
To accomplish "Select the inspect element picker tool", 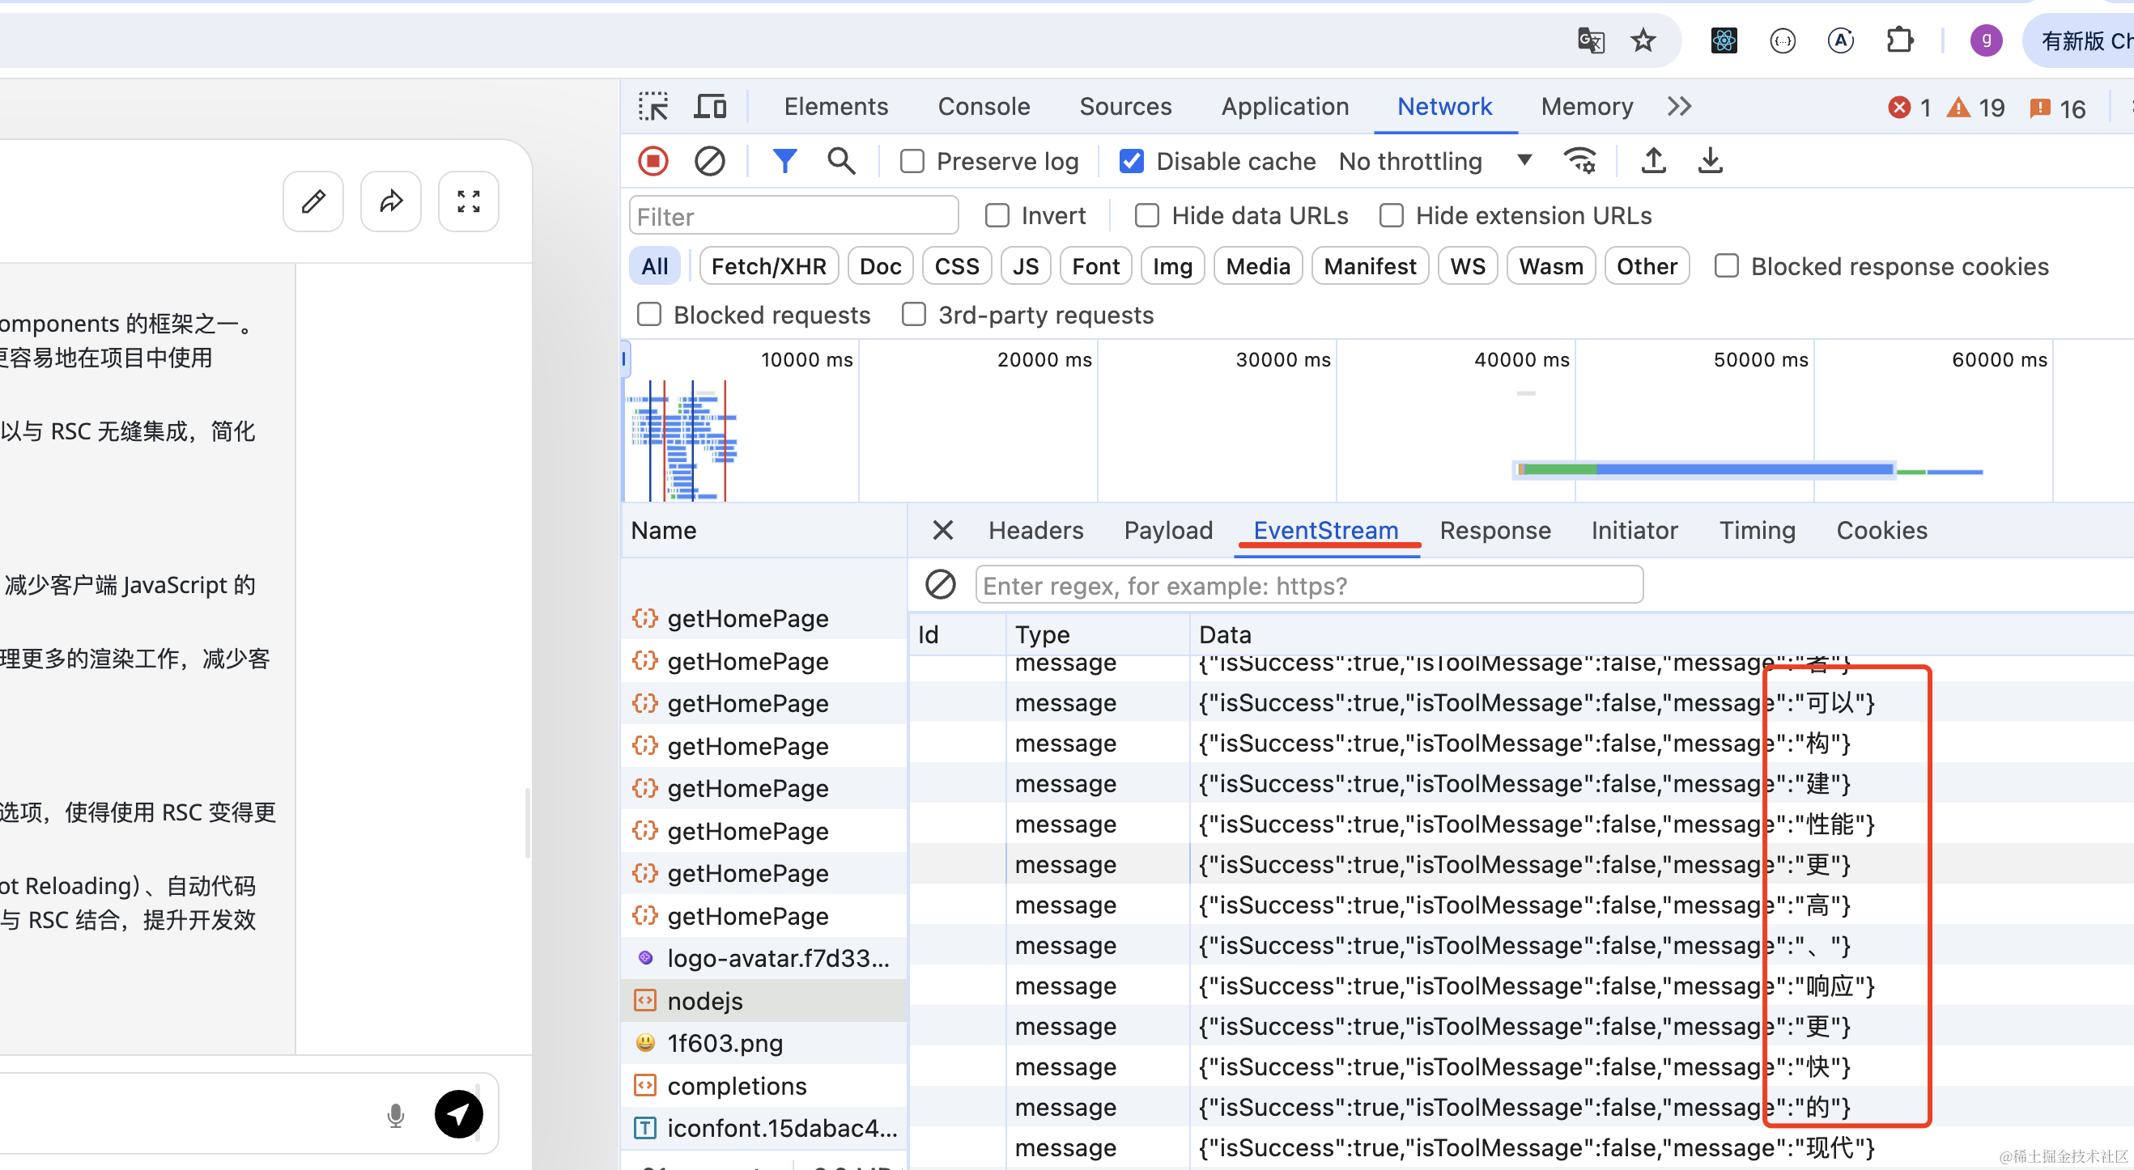I will click(653, 107).
